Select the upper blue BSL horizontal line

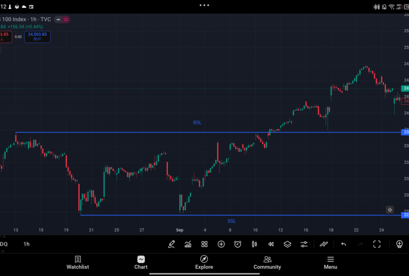click(208, 132)
